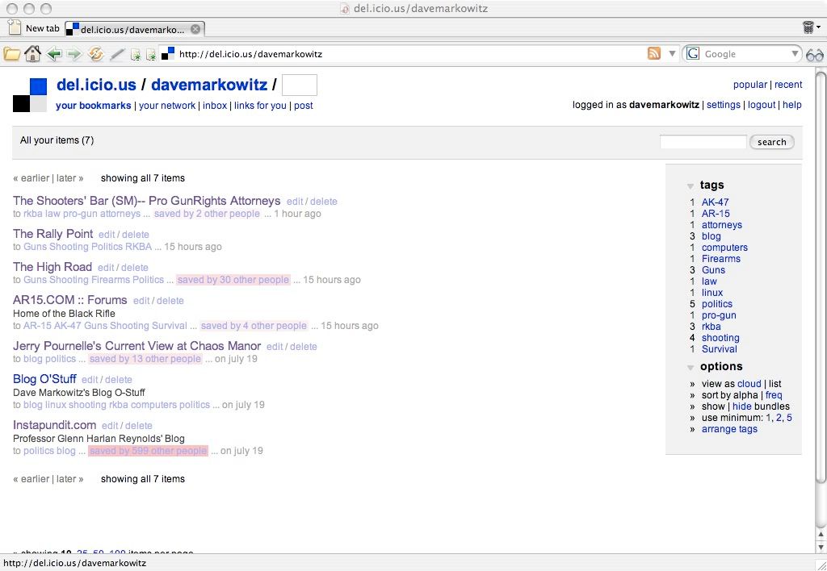The image size is (827, 571).
Task: Open the Google search engine dropdown arrow
Action: 795,53
